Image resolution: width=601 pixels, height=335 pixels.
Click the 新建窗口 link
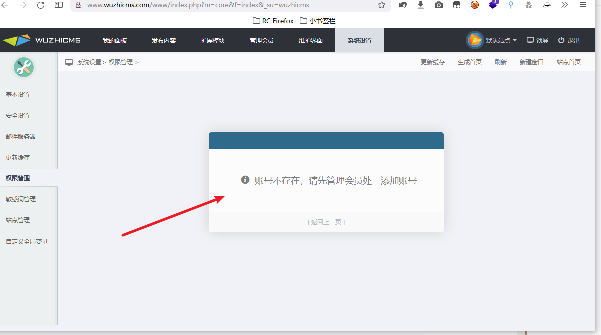(532, 62)
